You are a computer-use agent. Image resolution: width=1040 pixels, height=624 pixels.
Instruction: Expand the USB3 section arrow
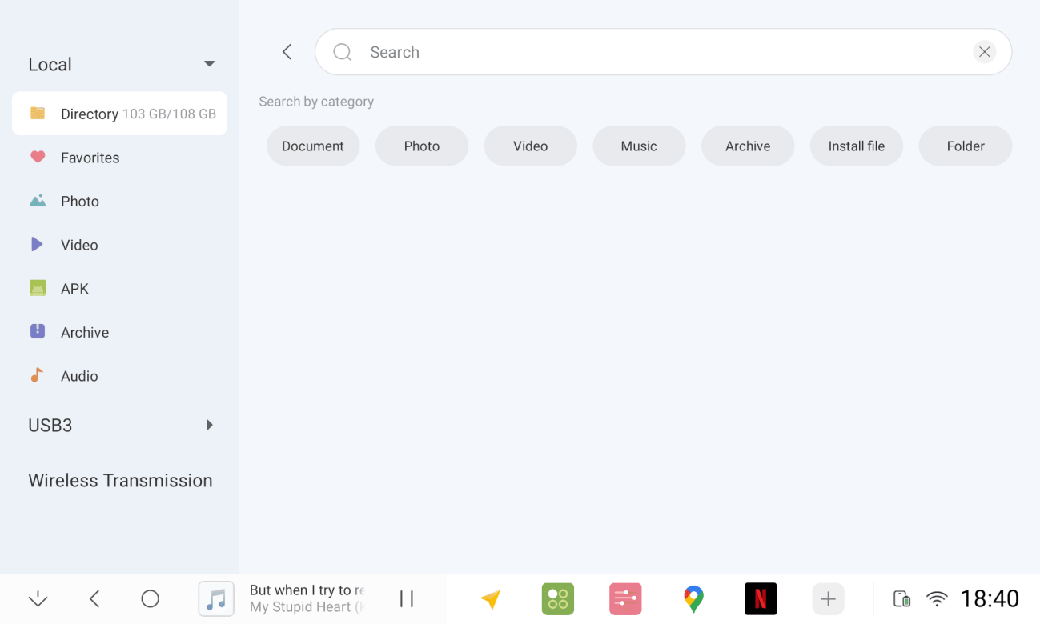(209, 425)
